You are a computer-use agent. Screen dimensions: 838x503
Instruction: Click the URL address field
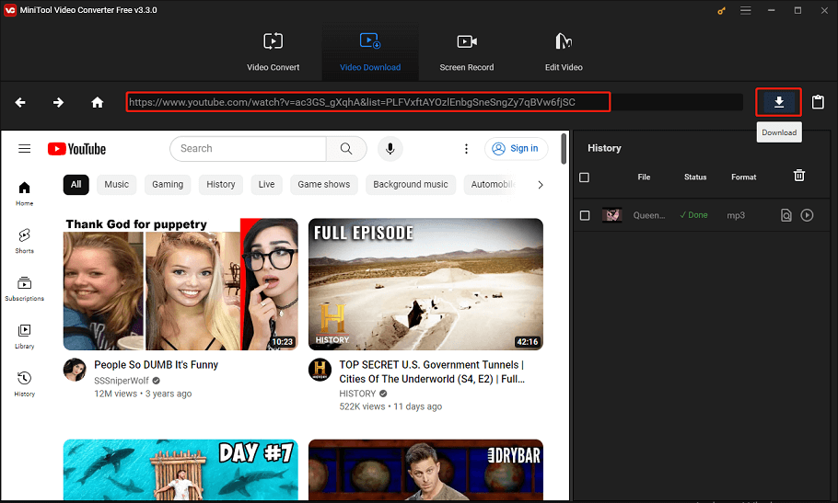pos(435,102)
